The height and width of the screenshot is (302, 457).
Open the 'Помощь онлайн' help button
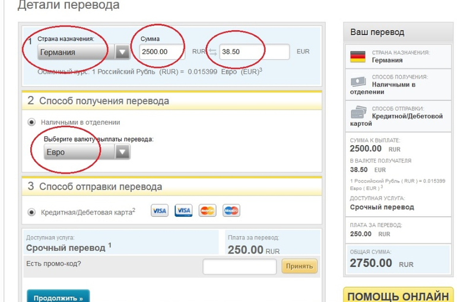(x=398, y=295)
